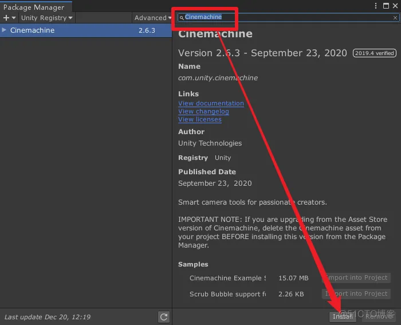Click version 2.6.3 in package row
401x325 pixels.
[x=147, y=30]
